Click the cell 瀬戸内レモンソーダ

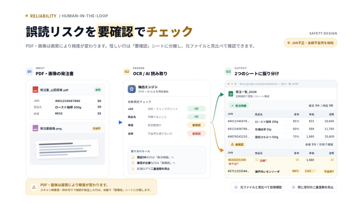click(x=267, y=172)
